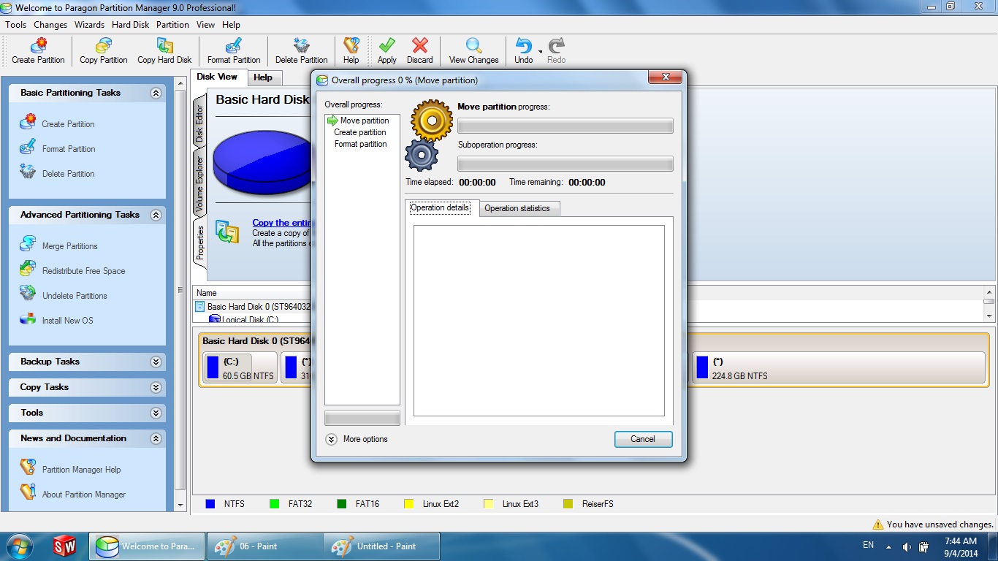Click Format partition step in progress list
The image size is (998, 561).
click(361, 144)
